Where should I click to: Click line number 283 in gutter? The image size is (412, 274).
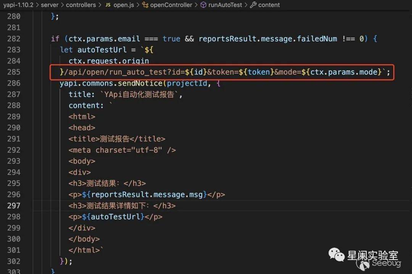[14, 50]
